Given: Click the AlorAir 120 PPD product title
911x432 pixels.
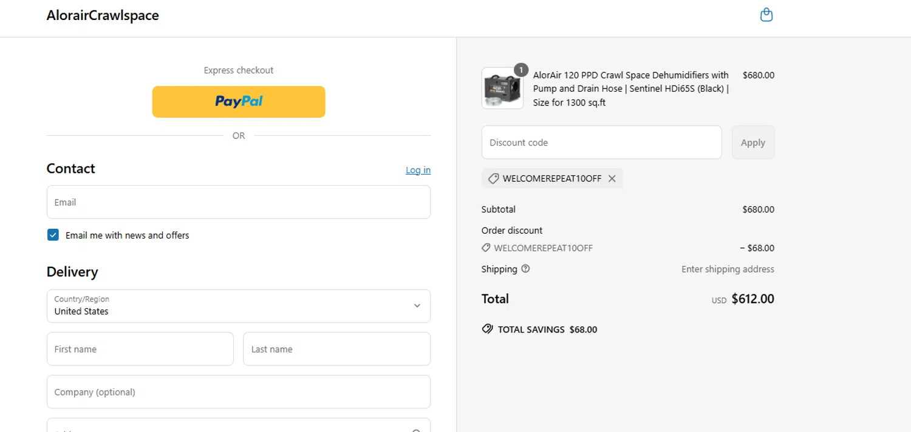Looking at the screenshot, I should click(x=631, y=89).
